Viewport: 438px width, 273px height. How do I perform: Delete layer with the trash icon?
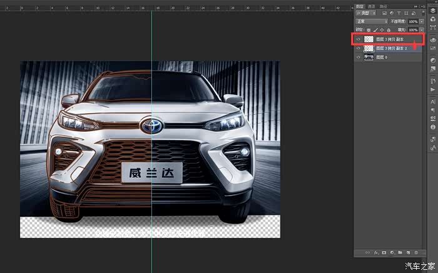pos(416,252)
